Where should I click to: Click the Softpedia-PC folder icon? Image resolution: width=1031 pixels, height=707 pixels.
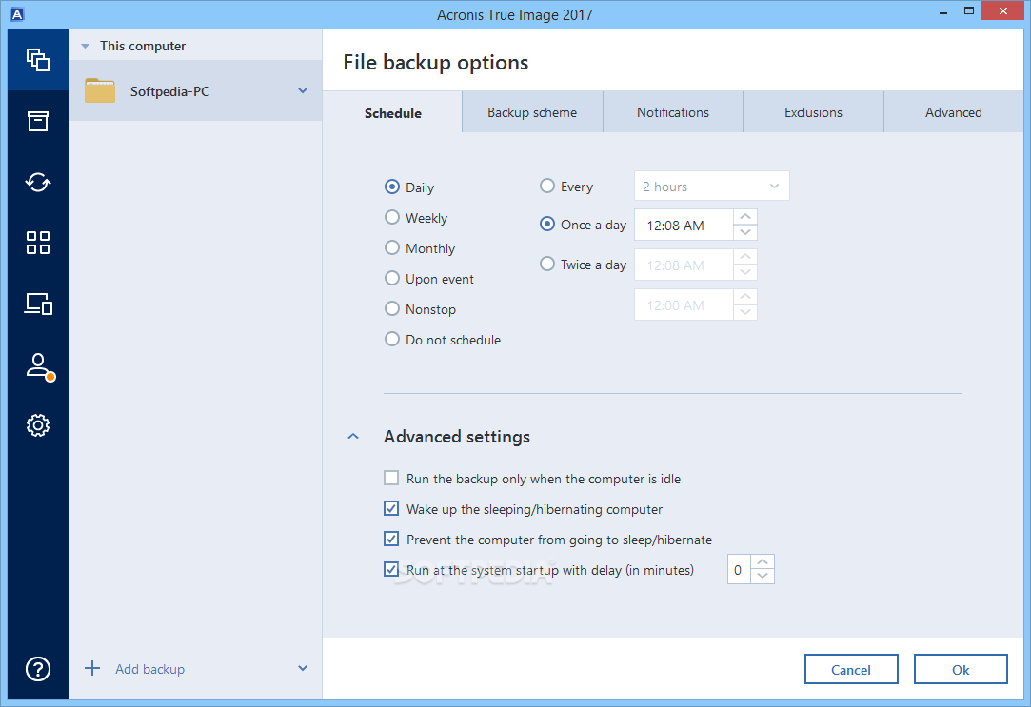(x=100, y=90)
